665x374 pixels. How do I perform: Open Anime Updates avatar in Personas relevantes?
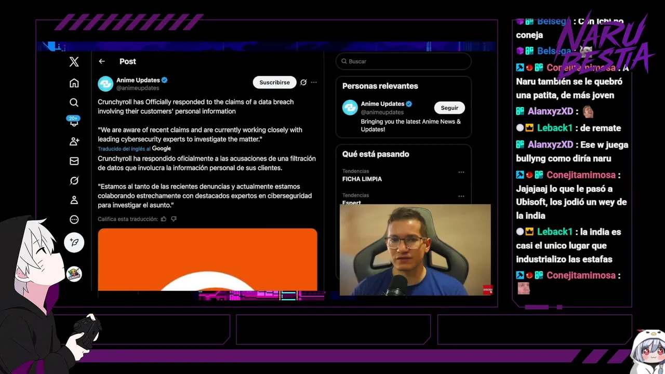point(350,108)
